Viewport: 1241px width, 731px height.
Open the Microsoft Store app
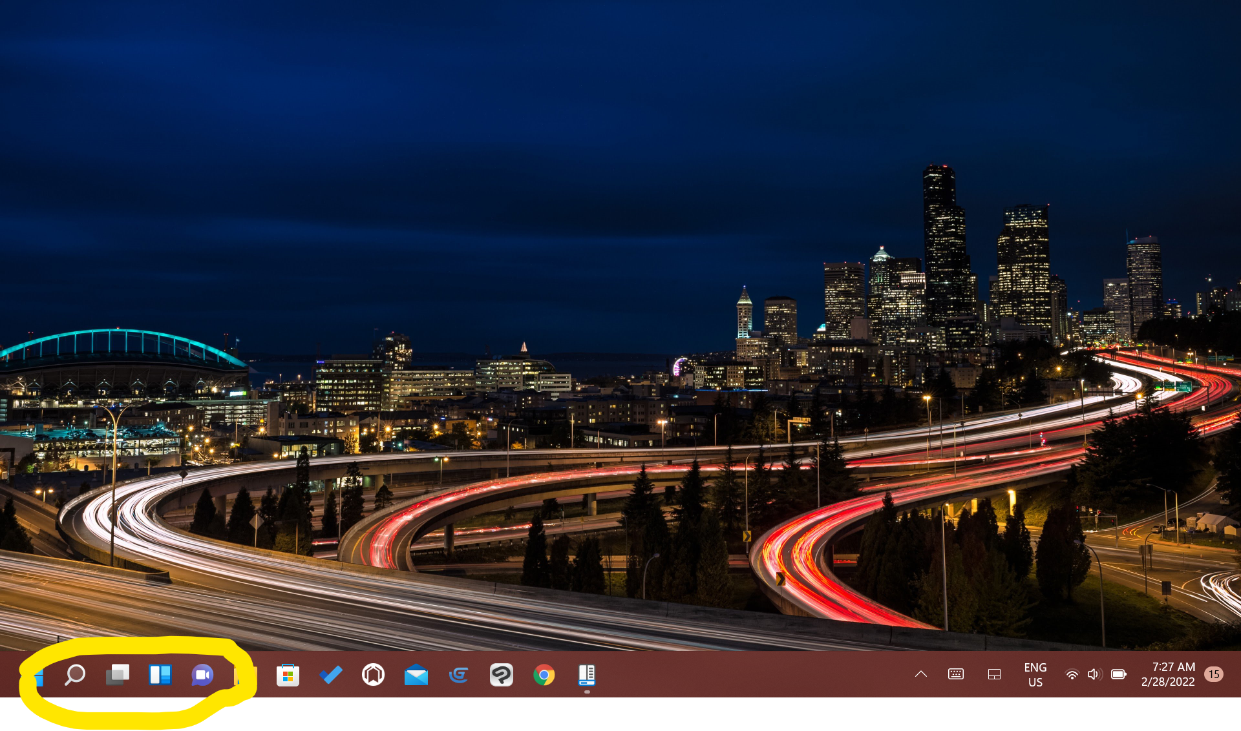(x=288, y=675)
